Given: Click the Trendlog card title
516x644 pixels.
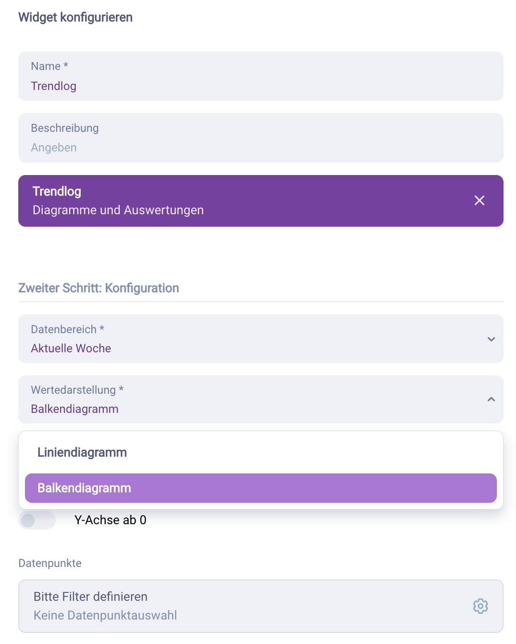Looking at the screenshot, I should 57,192.
